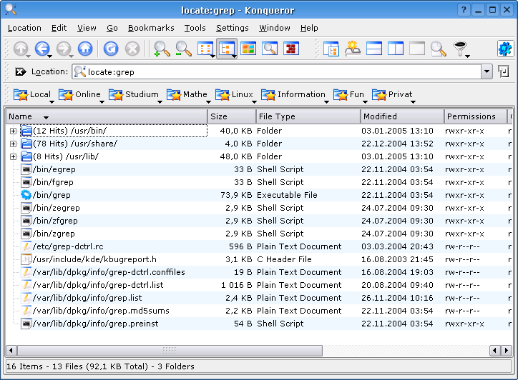Expand the /usr/share/ hits folder
Viewport: 518px width, 380px height.
pyautogui.click(x=13, y=144)
